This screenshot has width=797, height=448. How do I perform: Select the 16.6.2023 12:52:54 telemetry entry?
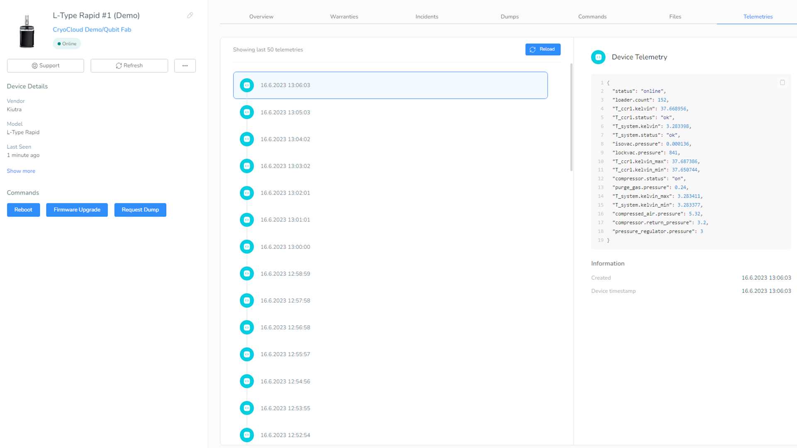(390, 435)
